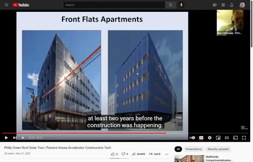Skip to next video in player
The height and width of the screenshot is (162, 253).
pos(15,138)
